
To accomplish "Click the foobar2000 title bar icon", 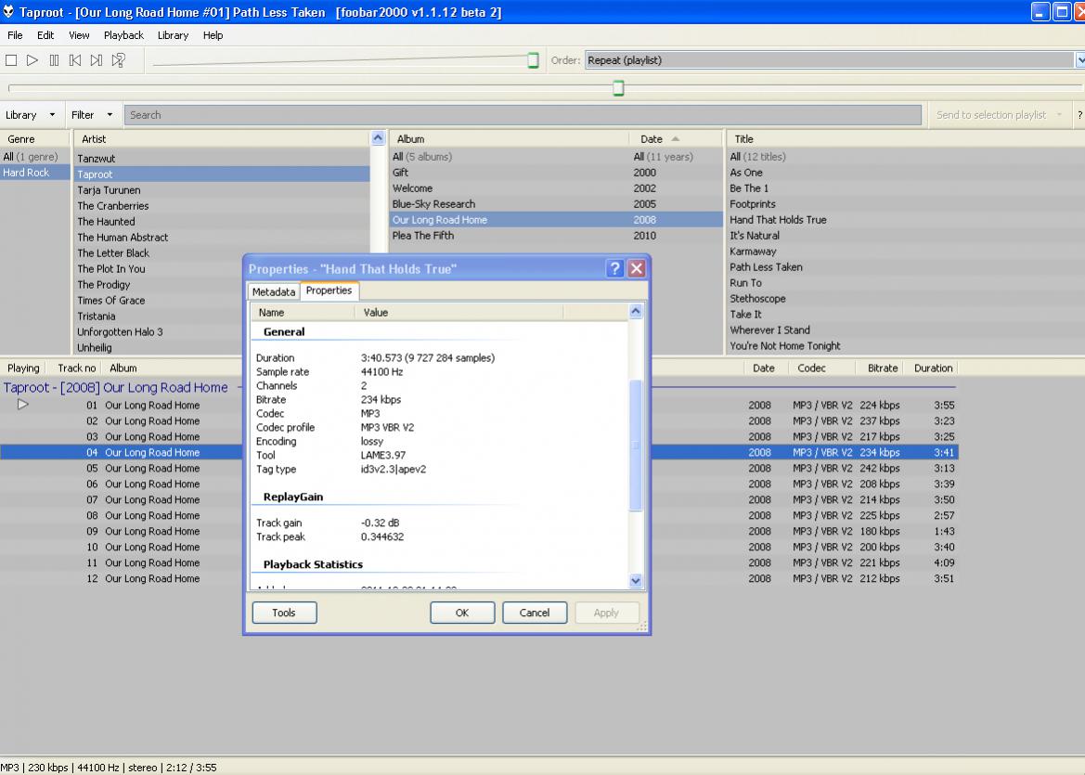I will [x=8, y=12].
